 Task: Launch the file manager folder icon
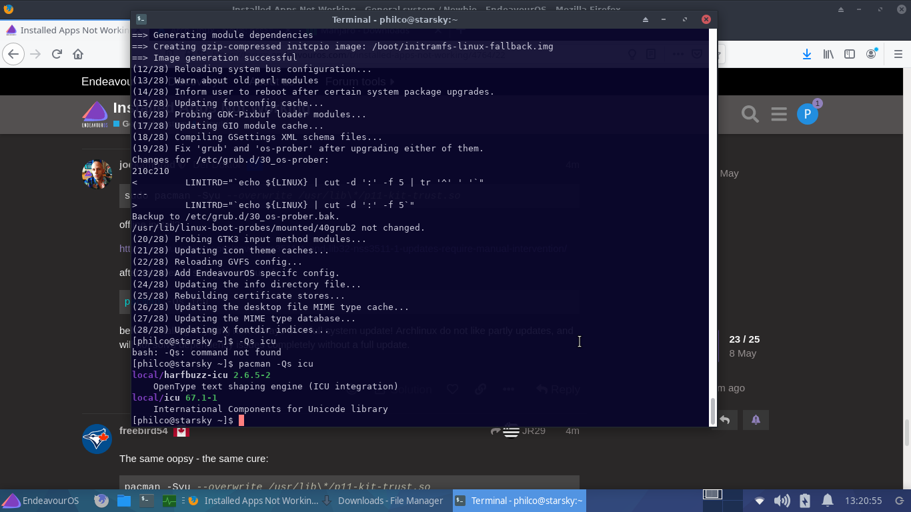[x=123, y=501]
